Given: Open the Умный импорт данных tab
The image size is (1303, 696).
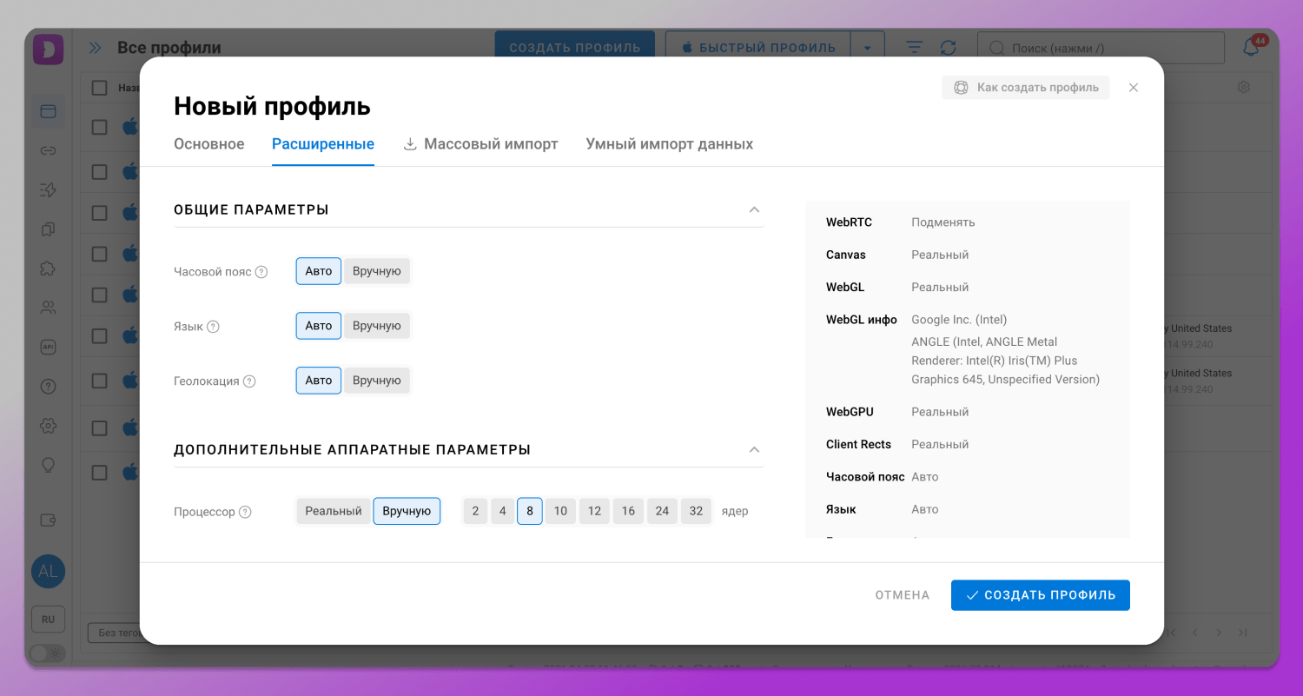Looking at the screenshot, I should 669,143.
